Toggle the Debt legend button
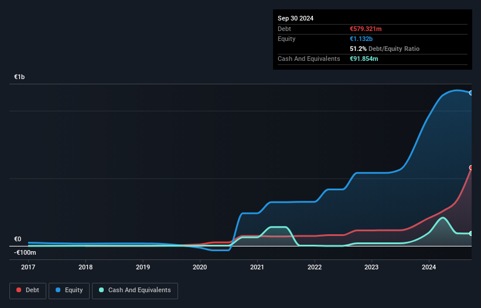481x308 pixels. (x=28, y=290)
